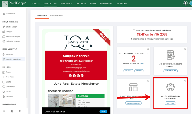Click the Labels tag icon
192x114 pixels.
4,91
